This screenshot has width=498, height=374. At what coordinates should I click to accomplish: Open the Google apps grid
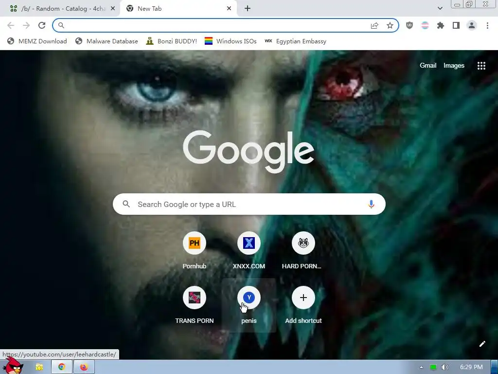pos(481,66)
